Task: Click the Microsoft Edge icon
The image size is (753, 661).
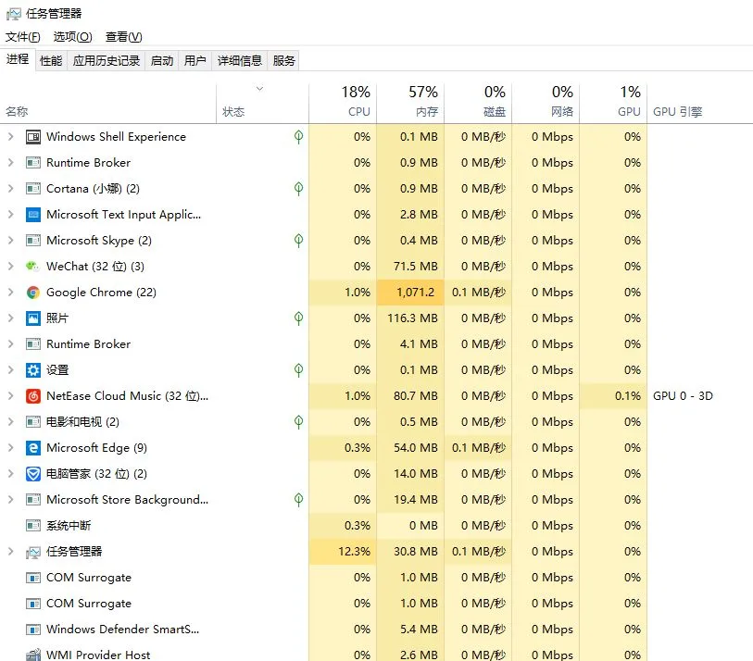Action: tap(33, 448)
